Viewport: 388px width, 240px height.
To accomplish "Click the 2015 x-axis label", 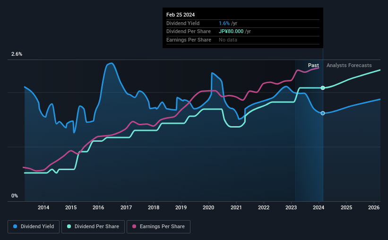I will [x=71, y=207].
